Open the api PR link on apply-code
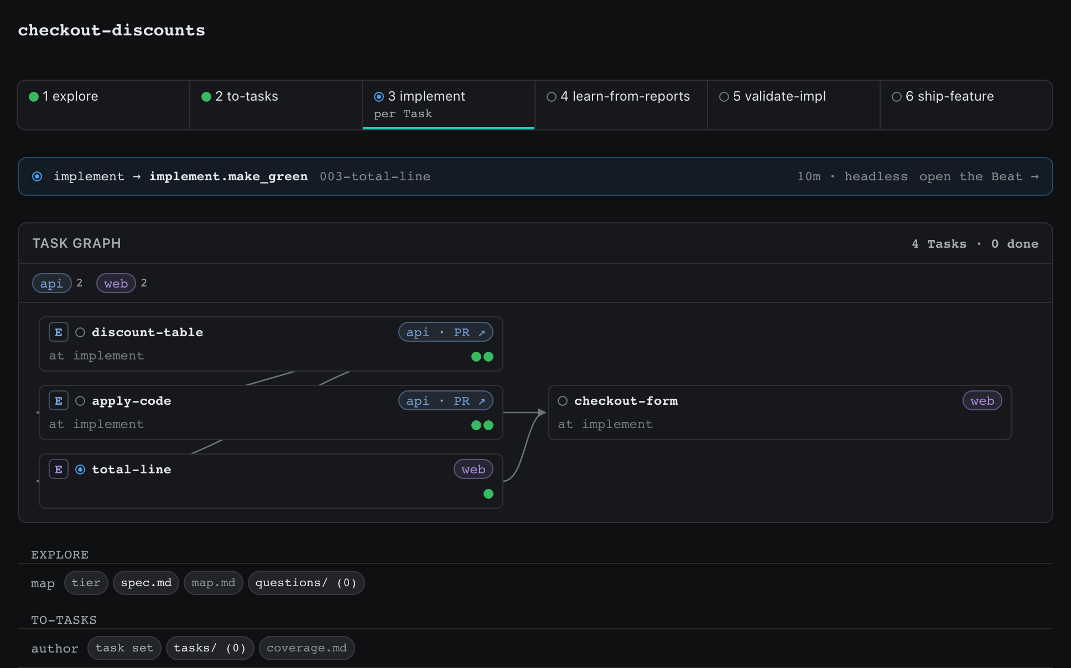This screenshot has height=668, width=1071. (x=446, y=401)
